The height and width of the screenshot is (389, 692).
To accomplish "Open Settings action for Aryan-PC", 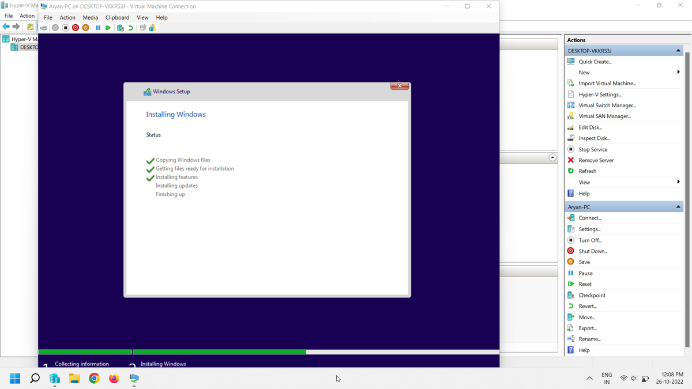I will (589, 229).
